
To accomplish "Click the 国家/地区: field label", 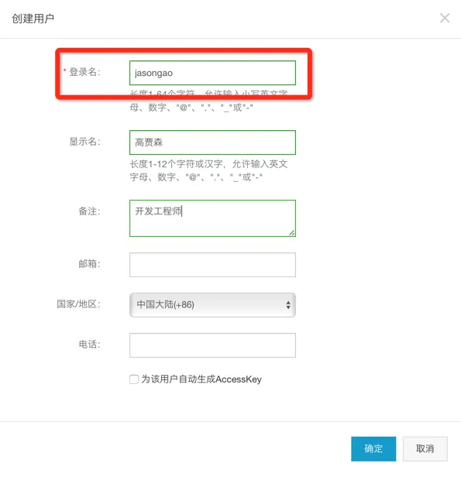I will pos(78,304).
